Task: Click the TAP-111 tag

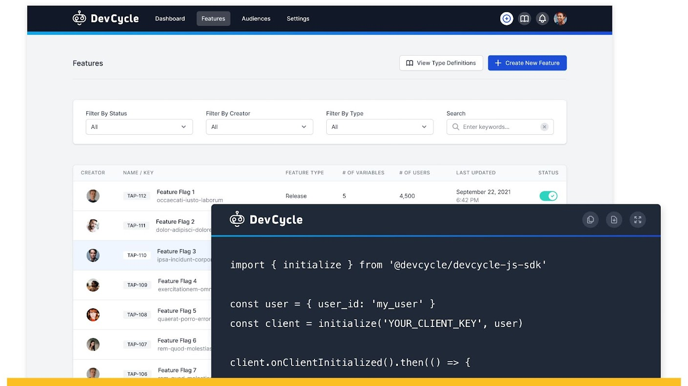Action: tap(137, 225)
